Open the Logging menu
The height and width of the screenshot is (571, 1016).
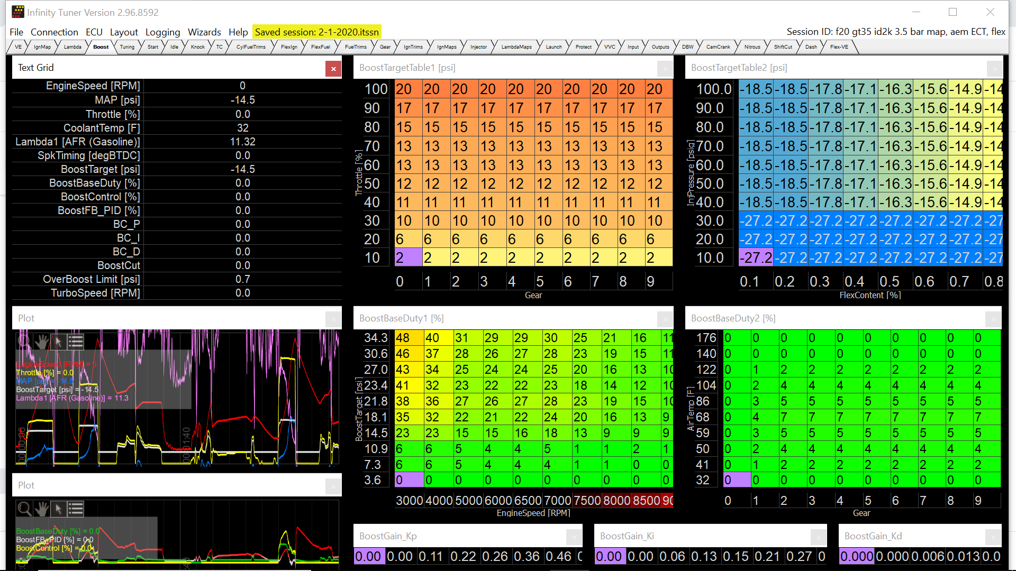(162, 32)
